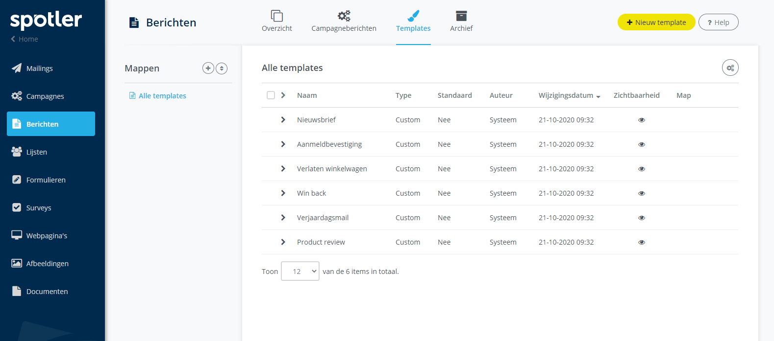
Task: Toggle visibility eye for Win back
Action: click(x=642, y=193)
